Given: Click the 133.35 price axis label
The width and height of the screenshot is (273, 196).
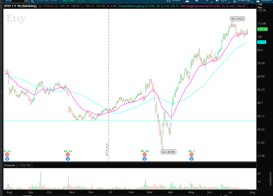Looking at the screenshot, I should pyautogui.click(x=261, y=10).
